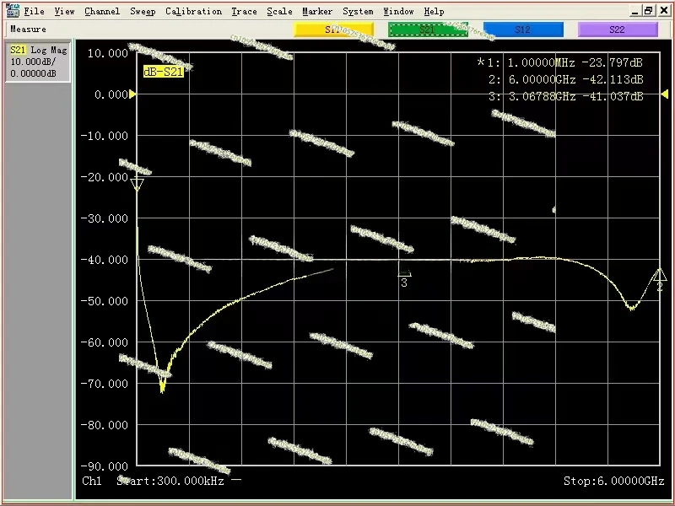Minimize the analyzer window
The height and width of the screenshot is (506, 675).
point(634,11)
